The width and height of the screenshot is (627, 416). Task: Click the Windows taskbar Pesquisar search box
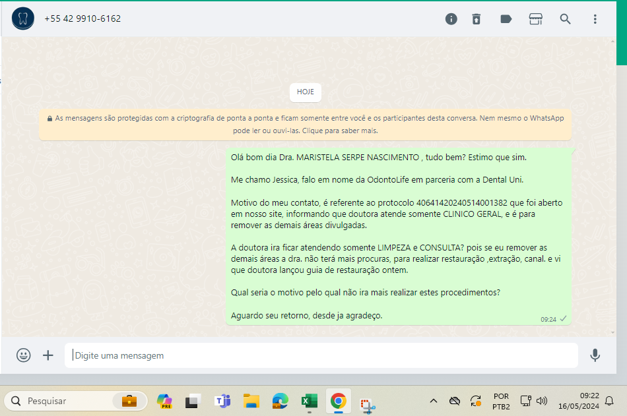(x=76, y=401)
